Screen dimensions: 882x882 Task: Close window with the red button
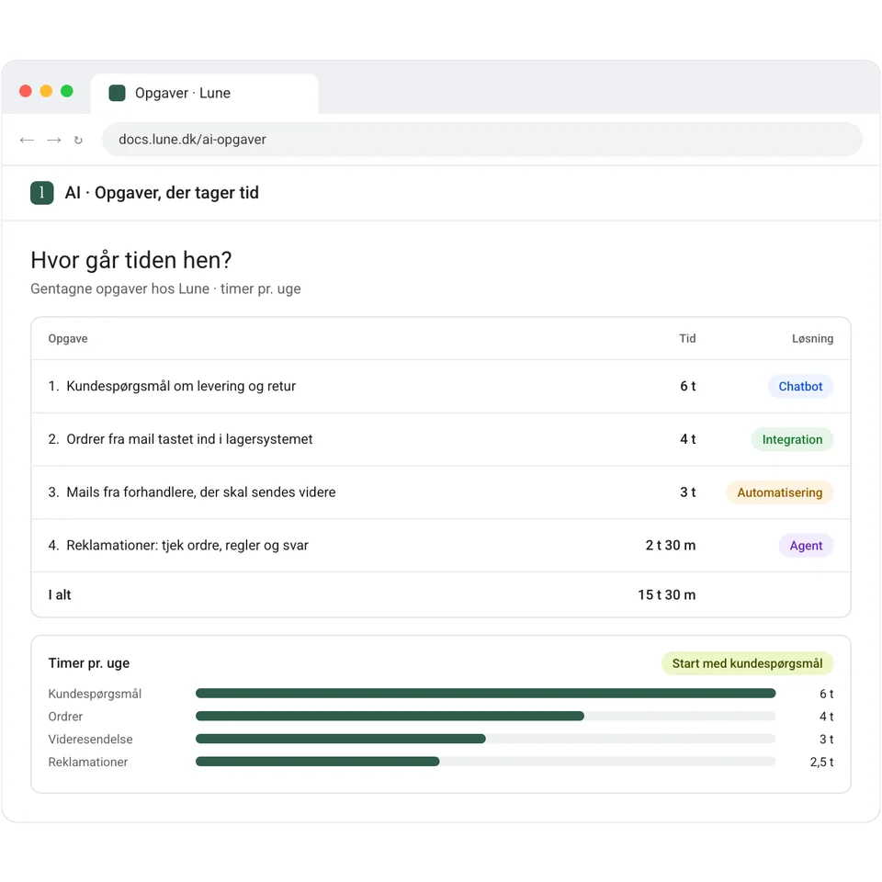point(26,91)
